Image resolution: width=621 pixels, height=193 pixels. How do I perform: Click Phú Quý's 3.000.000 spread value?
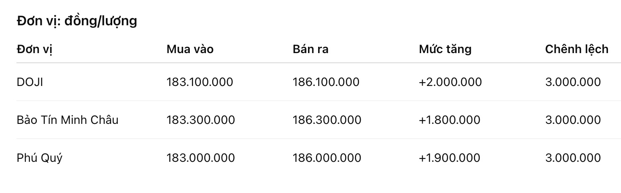point(572,158)
